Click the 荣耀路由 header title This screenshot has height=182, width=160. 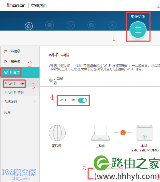click(x=39, y=6)
